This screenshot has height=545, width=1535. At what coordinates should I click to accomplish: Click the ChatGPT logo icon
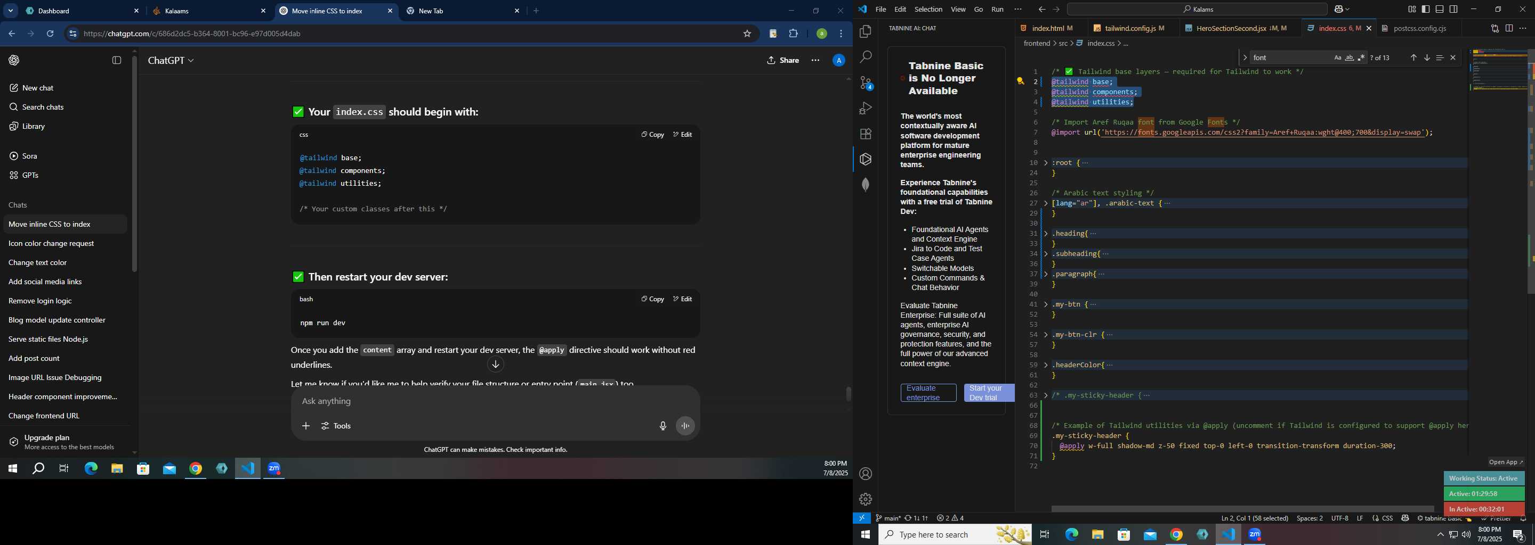[x=14, y=60]
